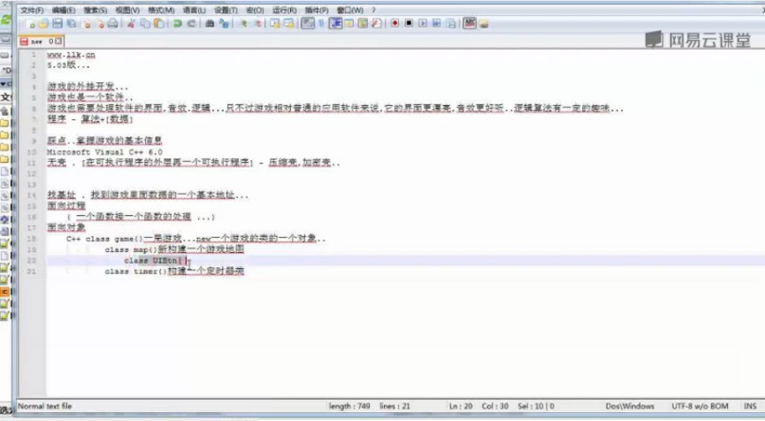This screenshot has width=765, height=421.
Task: Open the 编辑(E) menu
Action: pos(64,10)
